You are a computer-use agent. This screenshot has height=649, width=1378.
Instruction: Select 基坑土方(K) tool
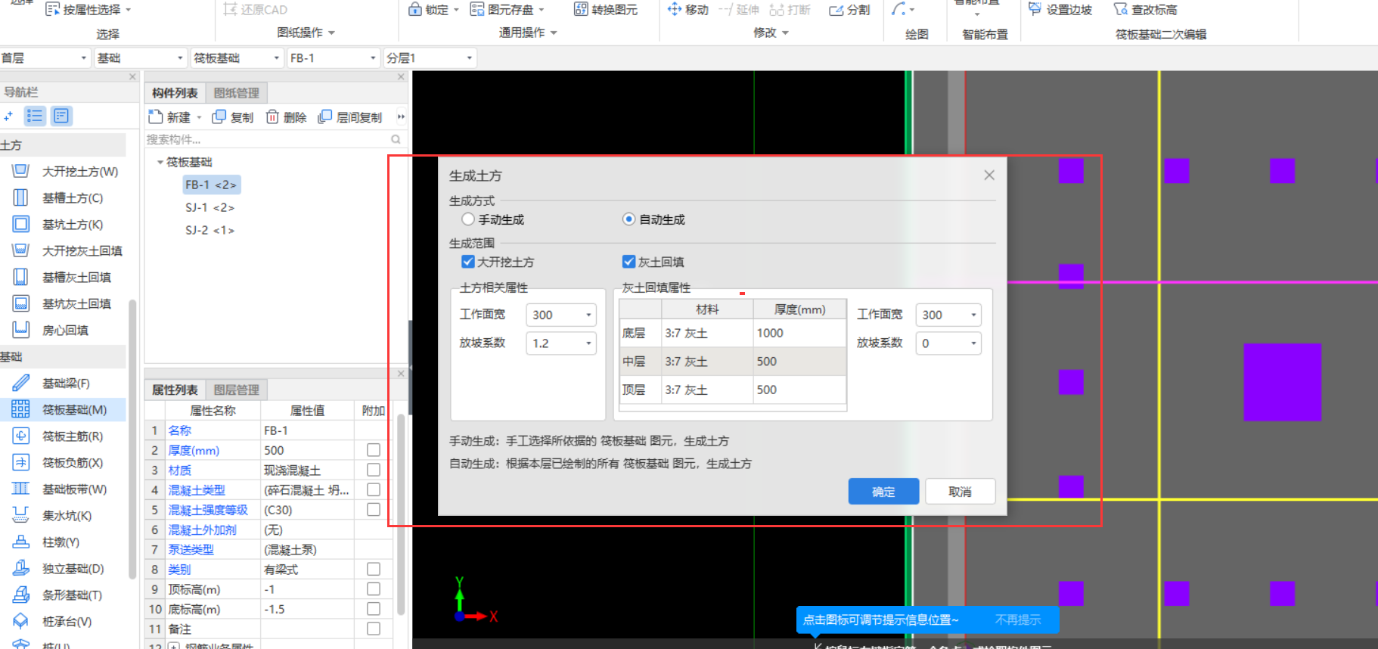pos(72,225)
